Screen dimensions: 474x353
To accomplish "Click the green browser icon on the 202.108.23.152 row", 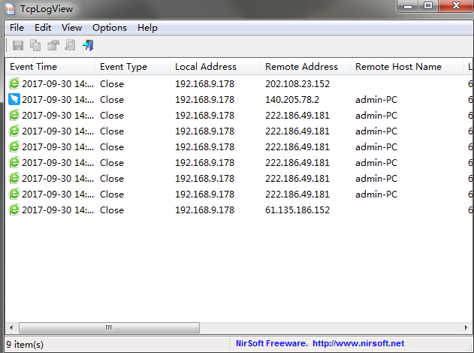I will (x=14, y=83).
